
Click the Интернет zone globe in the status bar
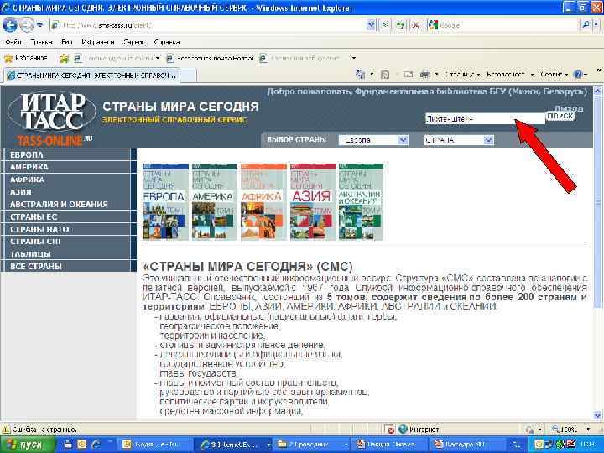pyautogui.click(x=403, y=429)
